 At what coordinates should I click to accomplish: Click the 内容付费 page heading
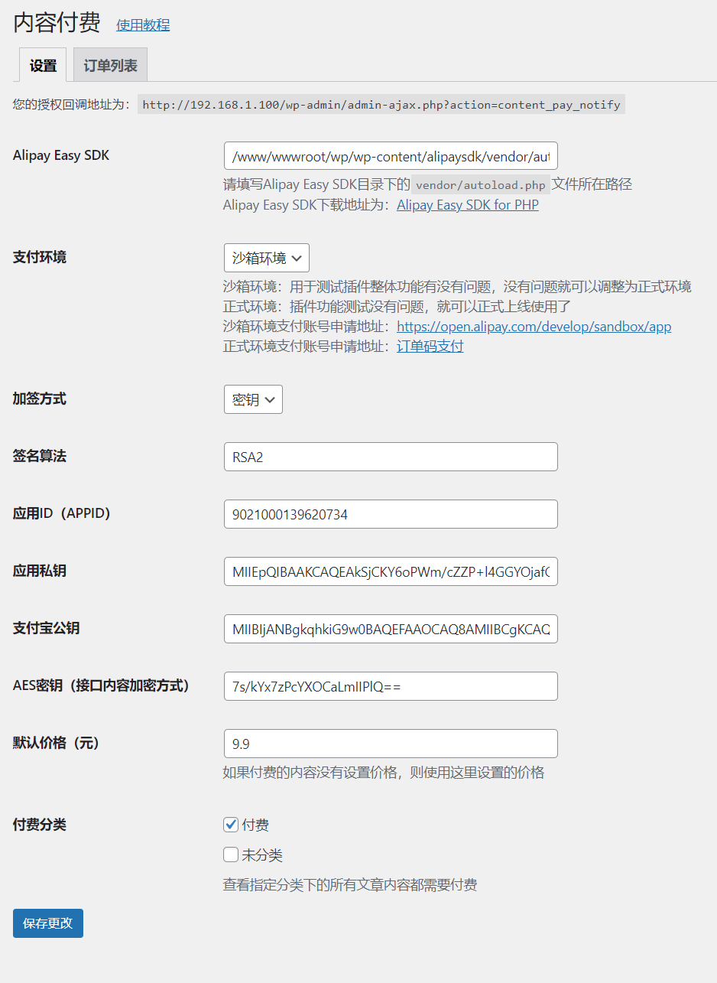(57, 23)
